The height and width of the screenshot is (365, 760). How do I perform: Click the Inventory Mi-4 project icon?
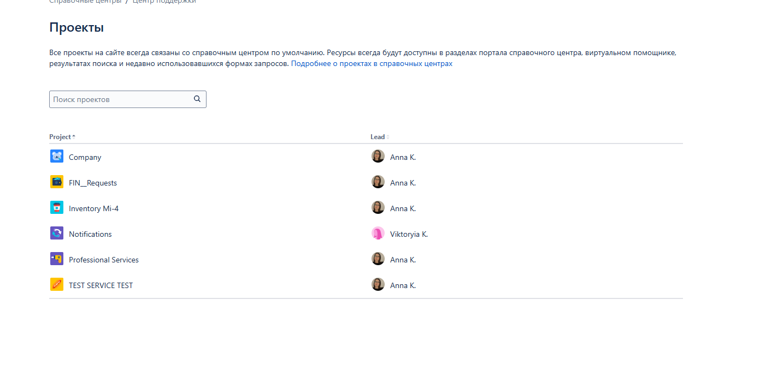coord(57,208)
